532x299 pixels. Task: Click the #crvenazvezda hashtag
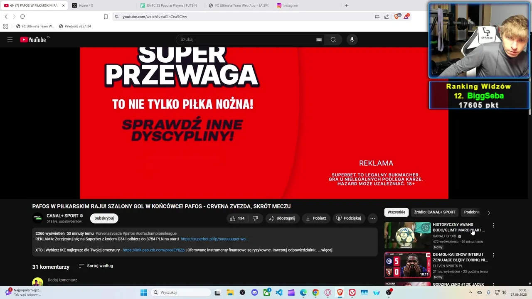click(108, 233)
